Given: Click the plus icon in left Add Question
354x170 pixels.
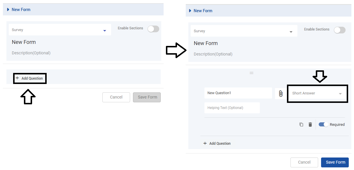Looking at the screenshot, I should (17, 78).
